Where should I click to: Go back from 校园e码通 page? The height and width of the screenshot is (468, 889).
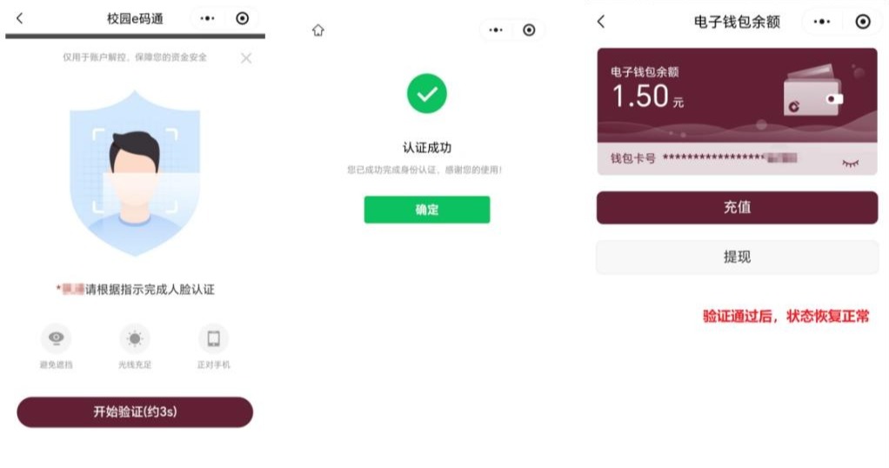click(x=20, y=18)
